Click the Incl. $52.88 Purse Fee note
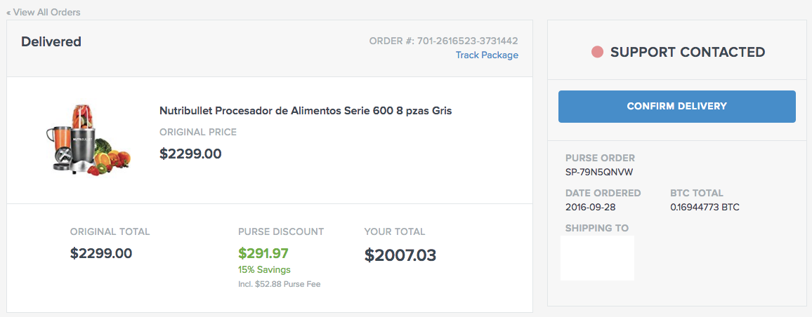 click(x=280, y=284)
